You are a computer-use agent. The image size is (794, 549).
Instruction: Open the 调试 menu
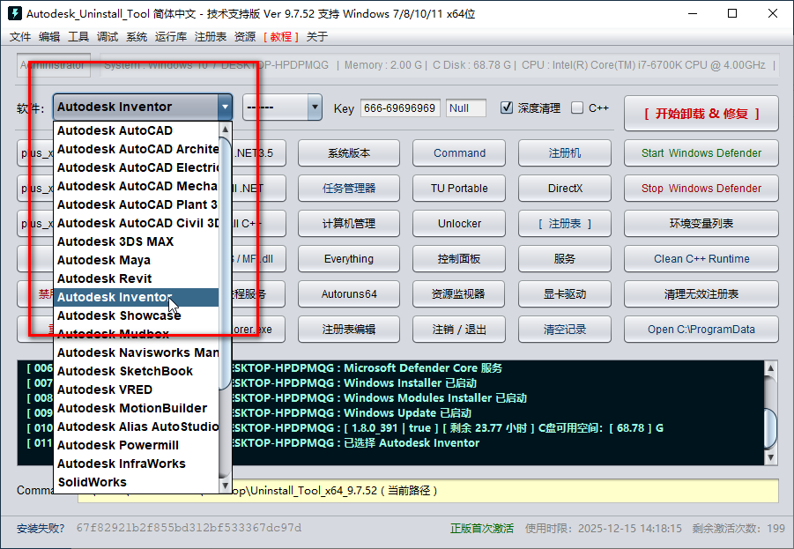(x=108, y=36)
